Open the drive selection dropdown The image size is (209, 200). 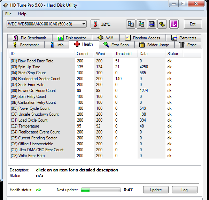pos(47,24)
